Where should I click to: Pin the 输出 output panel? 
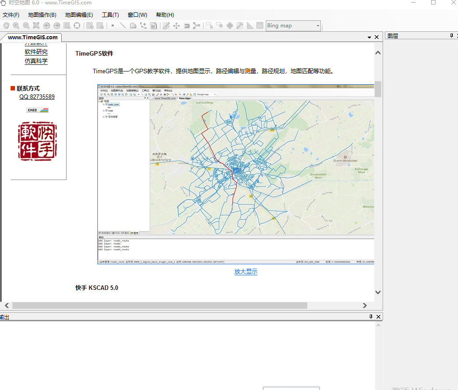(x=371, y=317)
